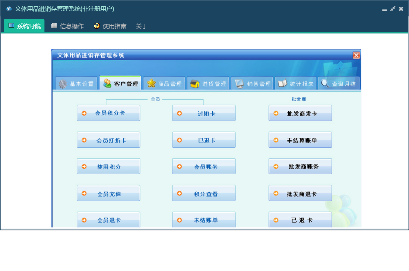The height and width of the screenshot is (271, 409).
Task: Close the 文体用品进销存管理系统 inner panel
Action: pos(356,55)
